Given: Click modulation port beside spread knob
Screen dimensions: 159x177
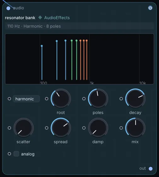Looking at the screenshot, I should (47, 128).
